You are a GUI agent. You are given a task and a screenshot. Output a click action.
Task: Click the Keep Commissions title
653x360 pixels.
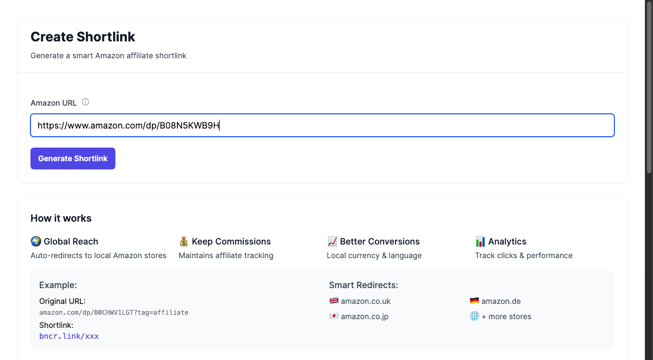pos(231,241)
